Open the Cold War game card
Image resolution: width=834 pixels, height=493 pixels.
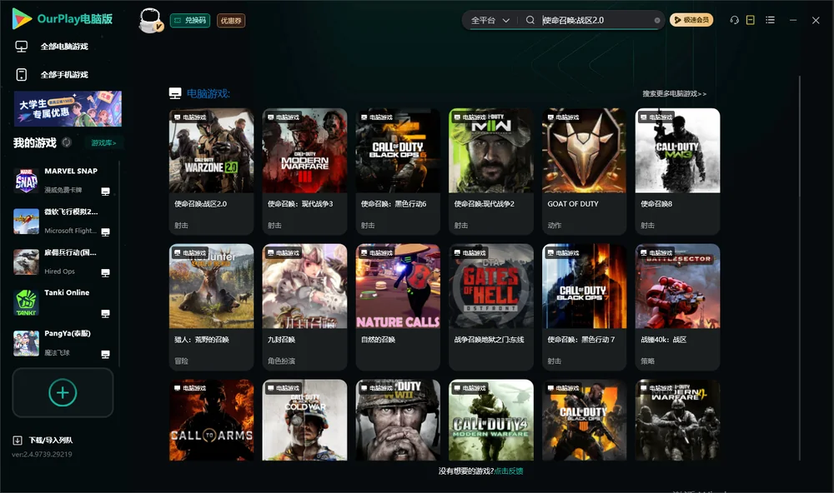pos(304,420)
